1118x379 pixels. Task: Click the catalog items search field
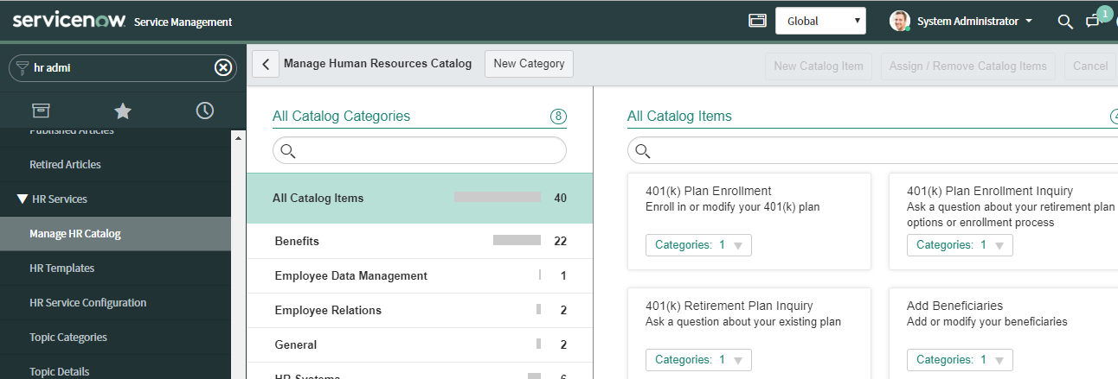point(872,151)
